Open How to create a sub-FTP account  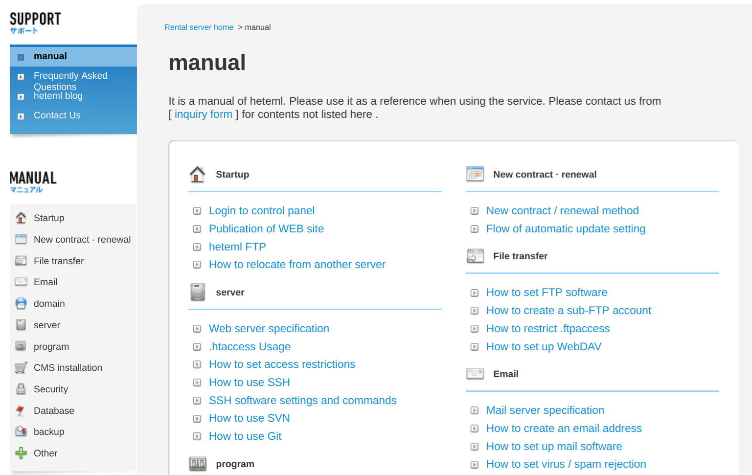(x=569, y=311)
